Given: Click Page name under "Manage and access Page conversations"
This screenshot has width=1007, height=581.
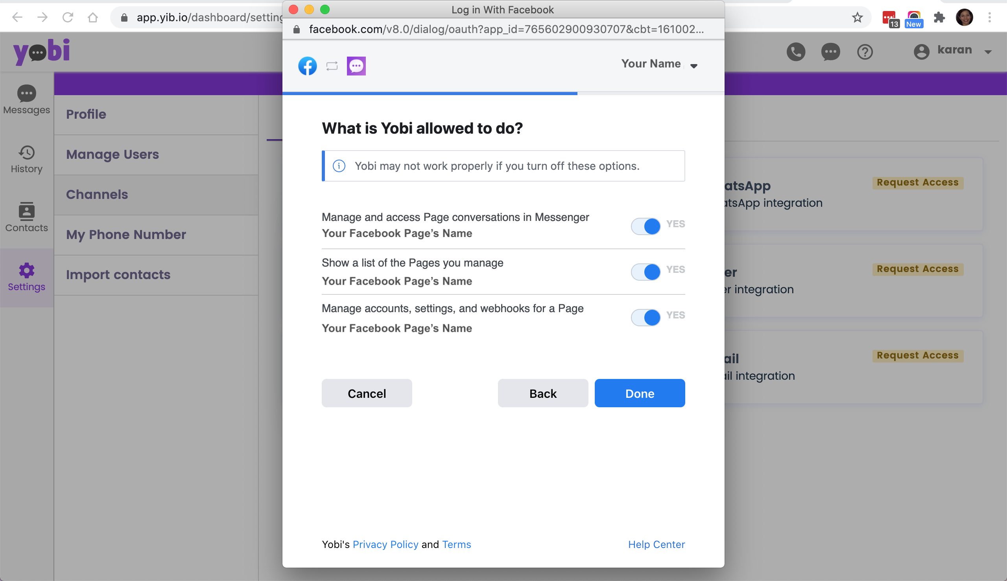Looking at the screenshot, I should (397, 234).
